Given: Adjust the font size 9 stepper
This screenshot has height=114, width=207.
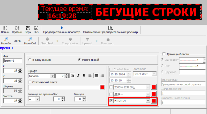Looking at the screenshot, I should click(66, 76).
